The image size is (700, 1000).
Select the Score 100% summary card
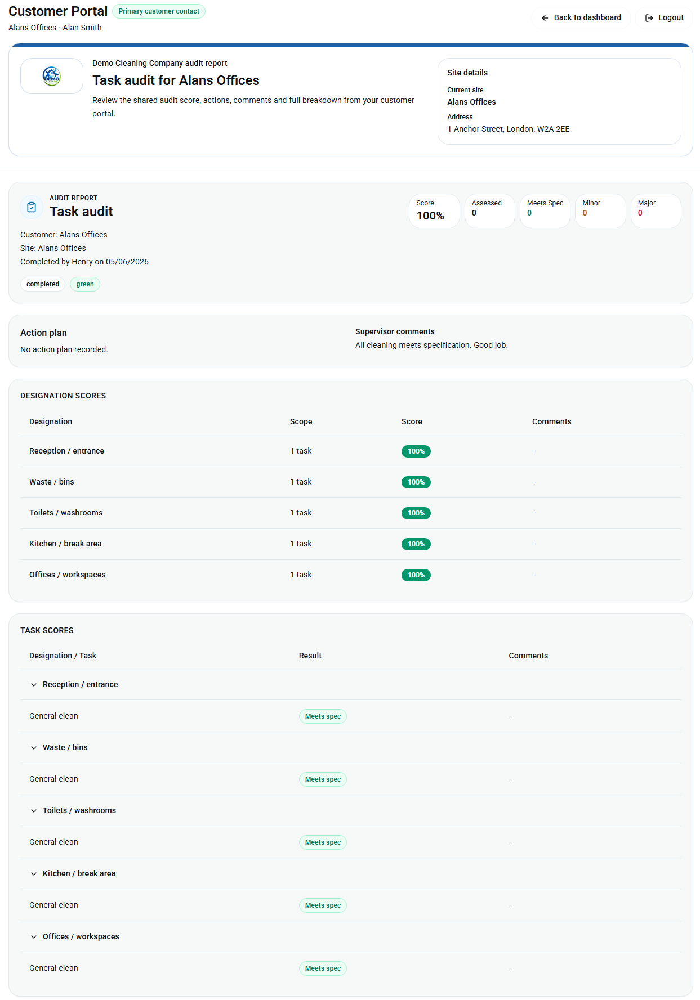point(434,211)
